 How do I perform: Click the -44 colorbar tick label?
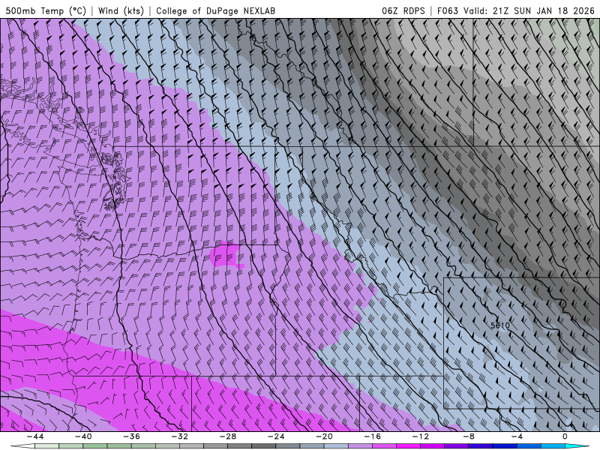tap(35, 436)
